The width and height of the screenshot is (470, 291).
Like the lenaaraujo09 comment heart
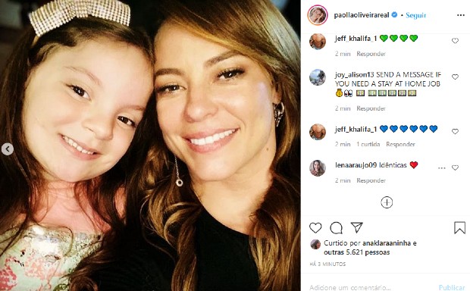[x=455, y=167]
